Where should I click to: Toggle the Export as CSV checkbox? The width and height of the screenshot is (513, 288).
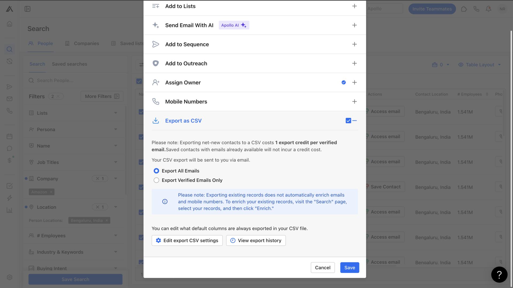[348, 121]
